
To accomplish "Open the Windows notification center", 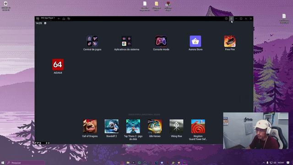I will [x=288, y=163].
